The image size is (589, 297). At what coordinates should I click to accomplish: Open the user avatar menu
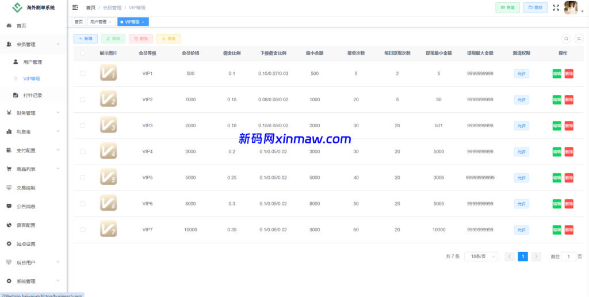pos(571,7)
